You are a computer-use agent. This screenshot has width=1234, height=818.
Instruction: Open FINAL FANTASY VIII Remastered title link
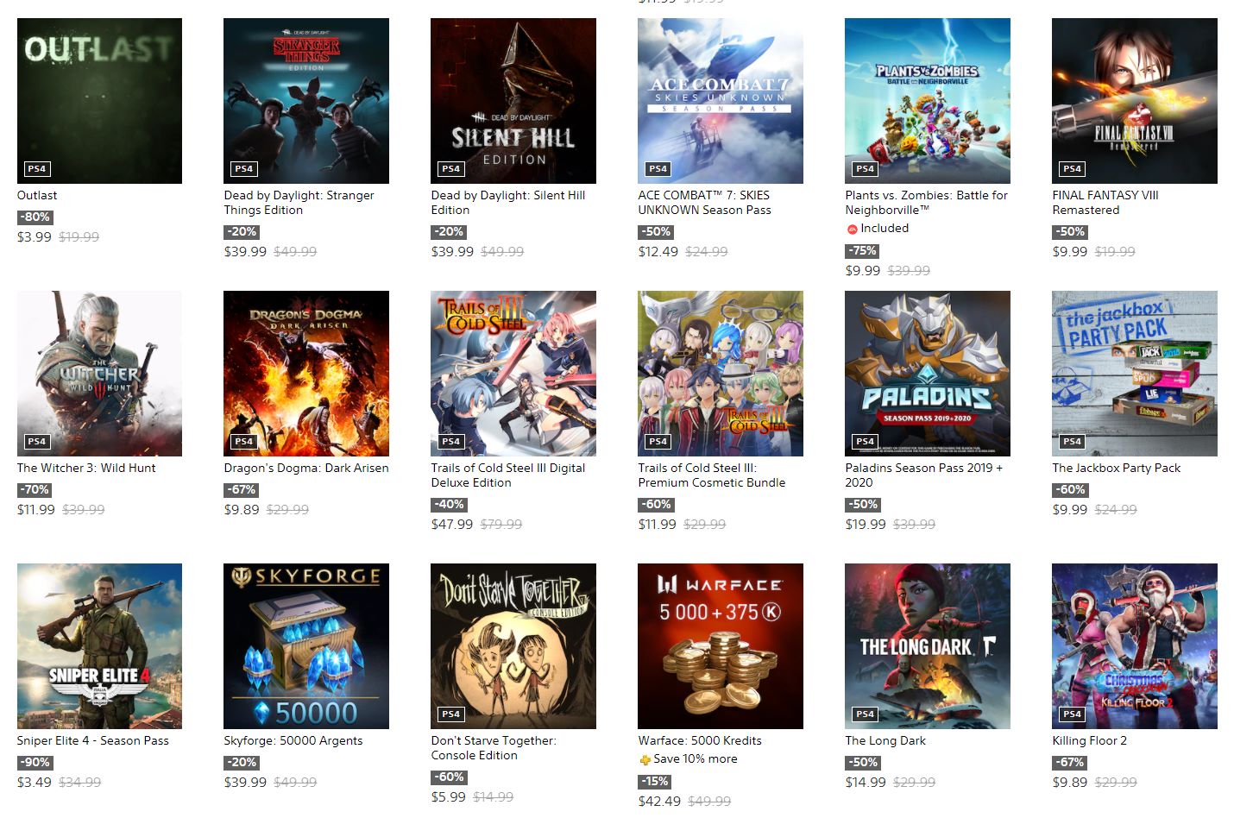click(1105, 203)
